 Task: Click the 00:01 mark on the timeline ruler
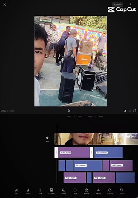80,116
